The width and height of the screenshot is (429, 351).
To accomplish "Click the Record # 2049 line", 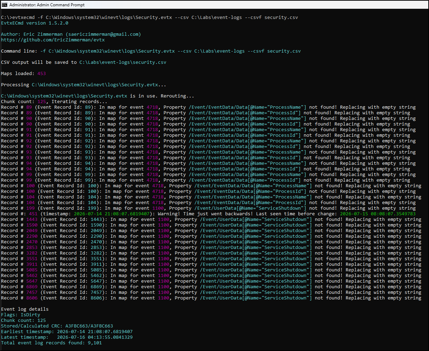I will [x=211, y=231].
